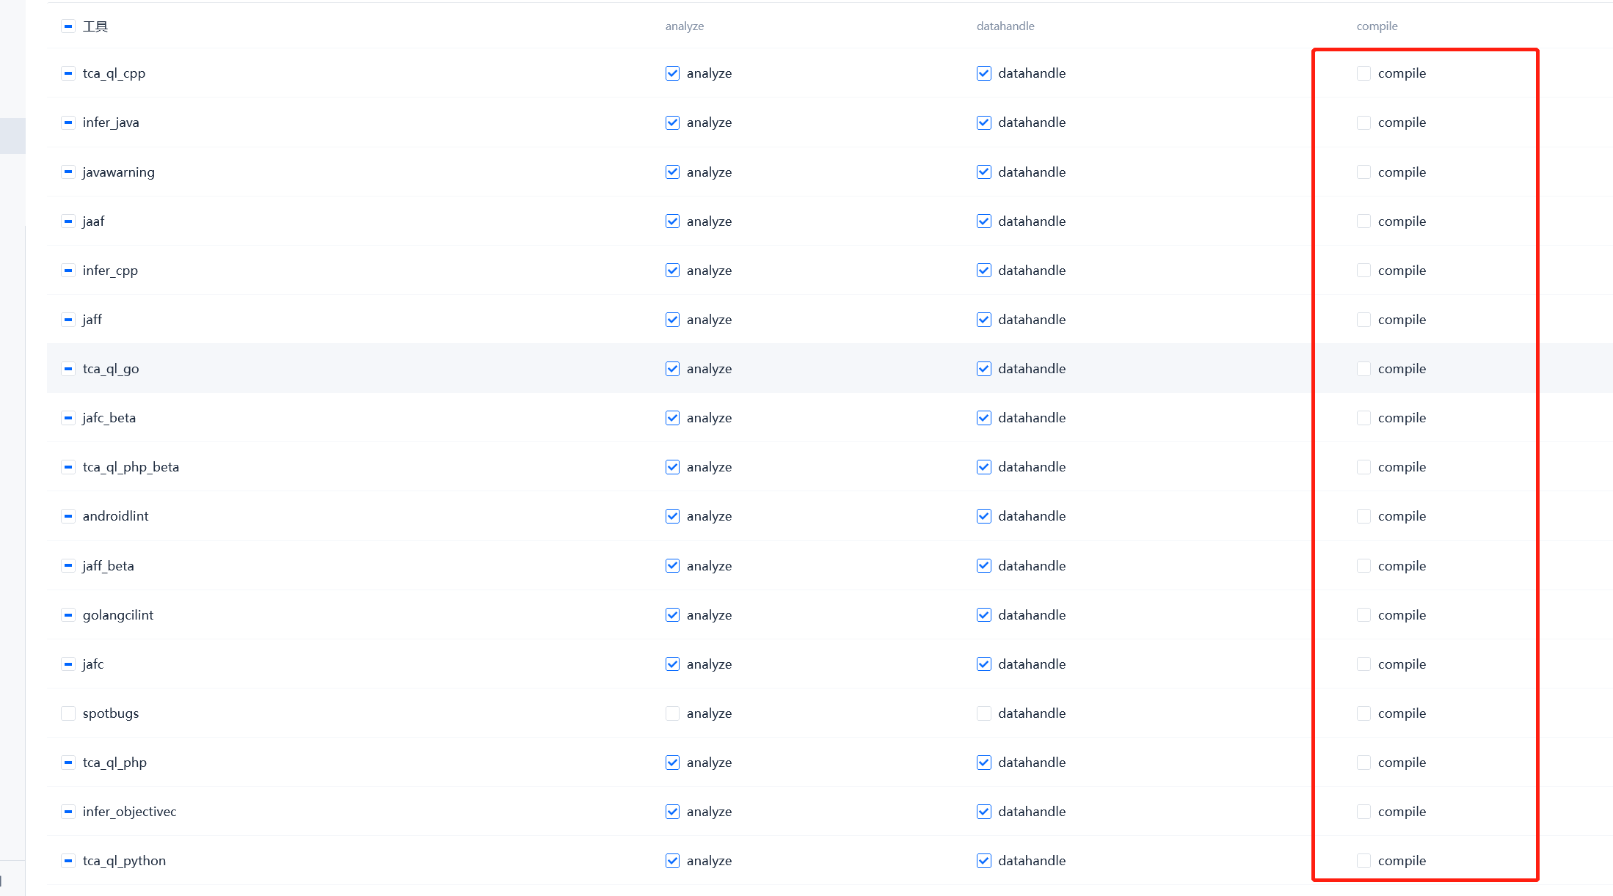This screenshot has height=896, width=1613.
Task: Disable datahandle for golangcilint
Action: point(983,614)
